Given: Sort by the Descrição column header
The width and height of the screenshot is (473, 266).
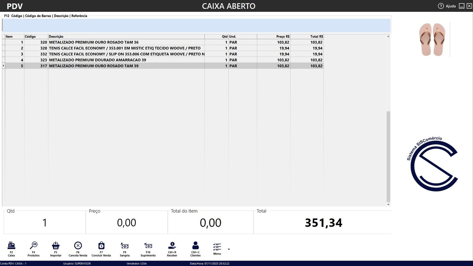Looking at the screenshot, I should [x=126, y=37].
